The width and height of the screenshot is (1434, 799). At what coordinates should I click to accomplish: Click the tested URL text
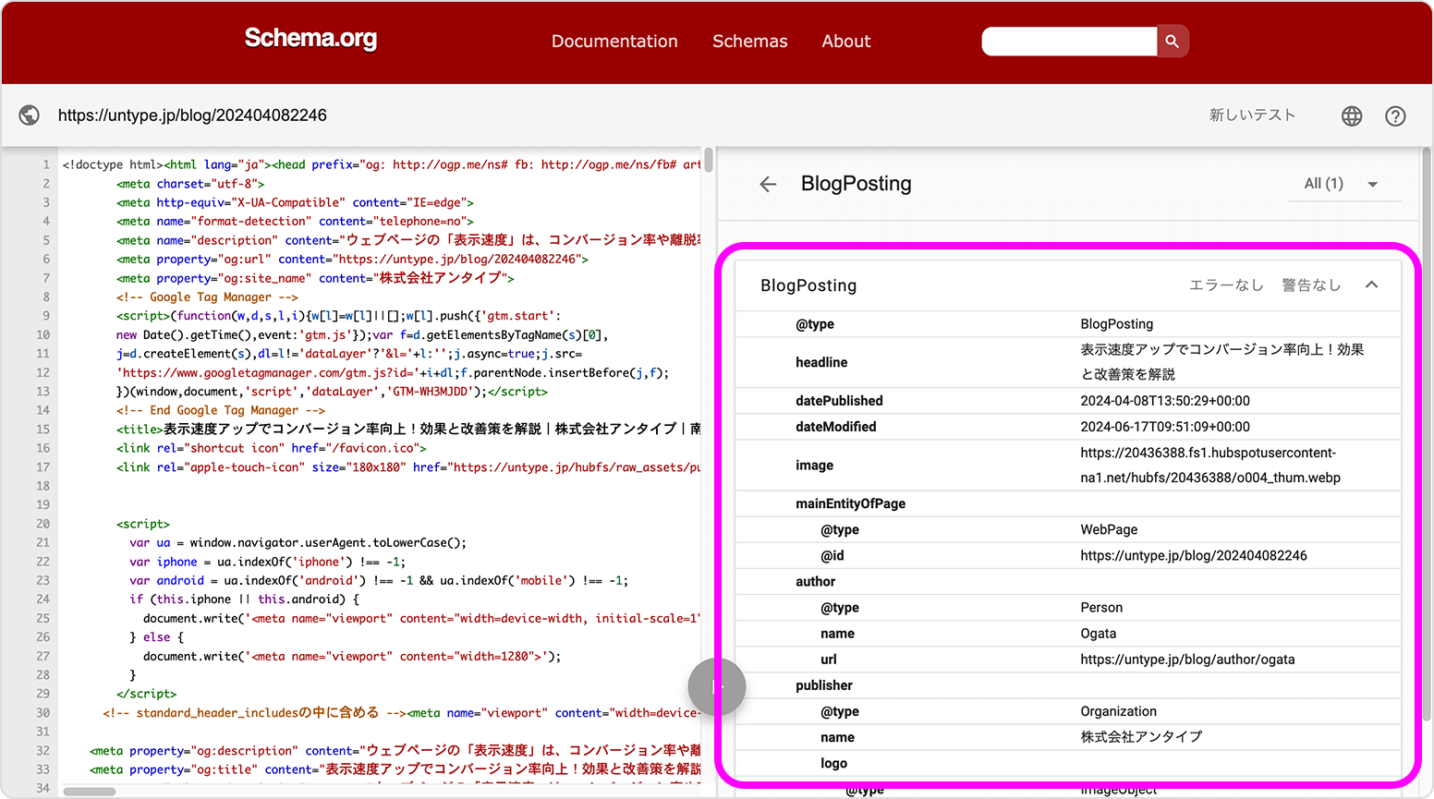pyautogui.click(x=192, y=115)
